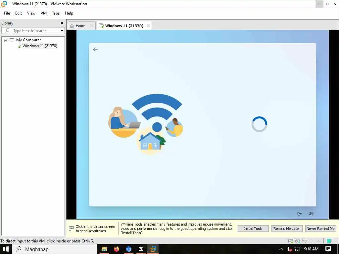Maximize the VMware Workstation window
Image resolution: width=339 pixels, height=254 pixels.
click(327, 4)
